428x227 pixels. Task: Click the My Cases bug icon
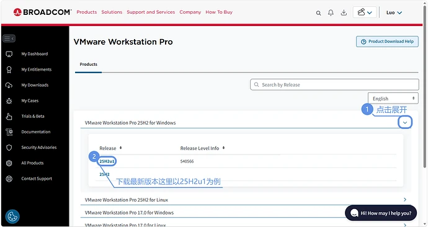(x=9, y=101)
